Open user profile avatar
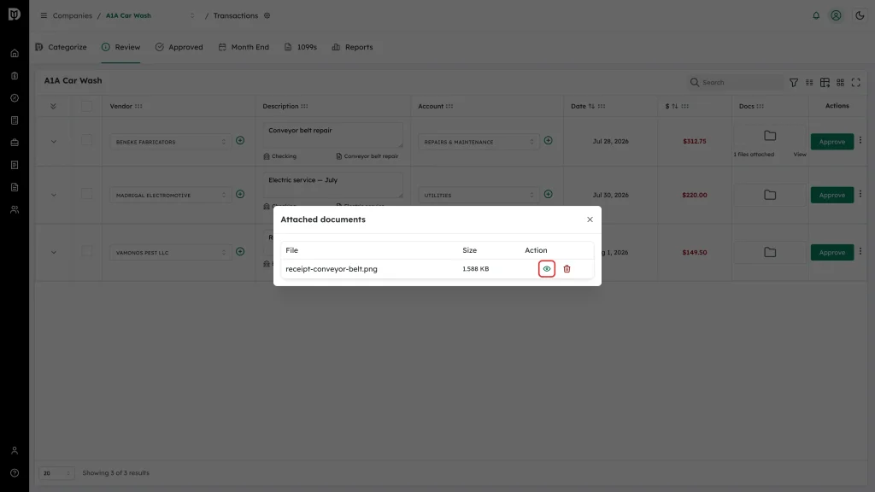This screenshot has width=875, height=492. tap(836, 15)
